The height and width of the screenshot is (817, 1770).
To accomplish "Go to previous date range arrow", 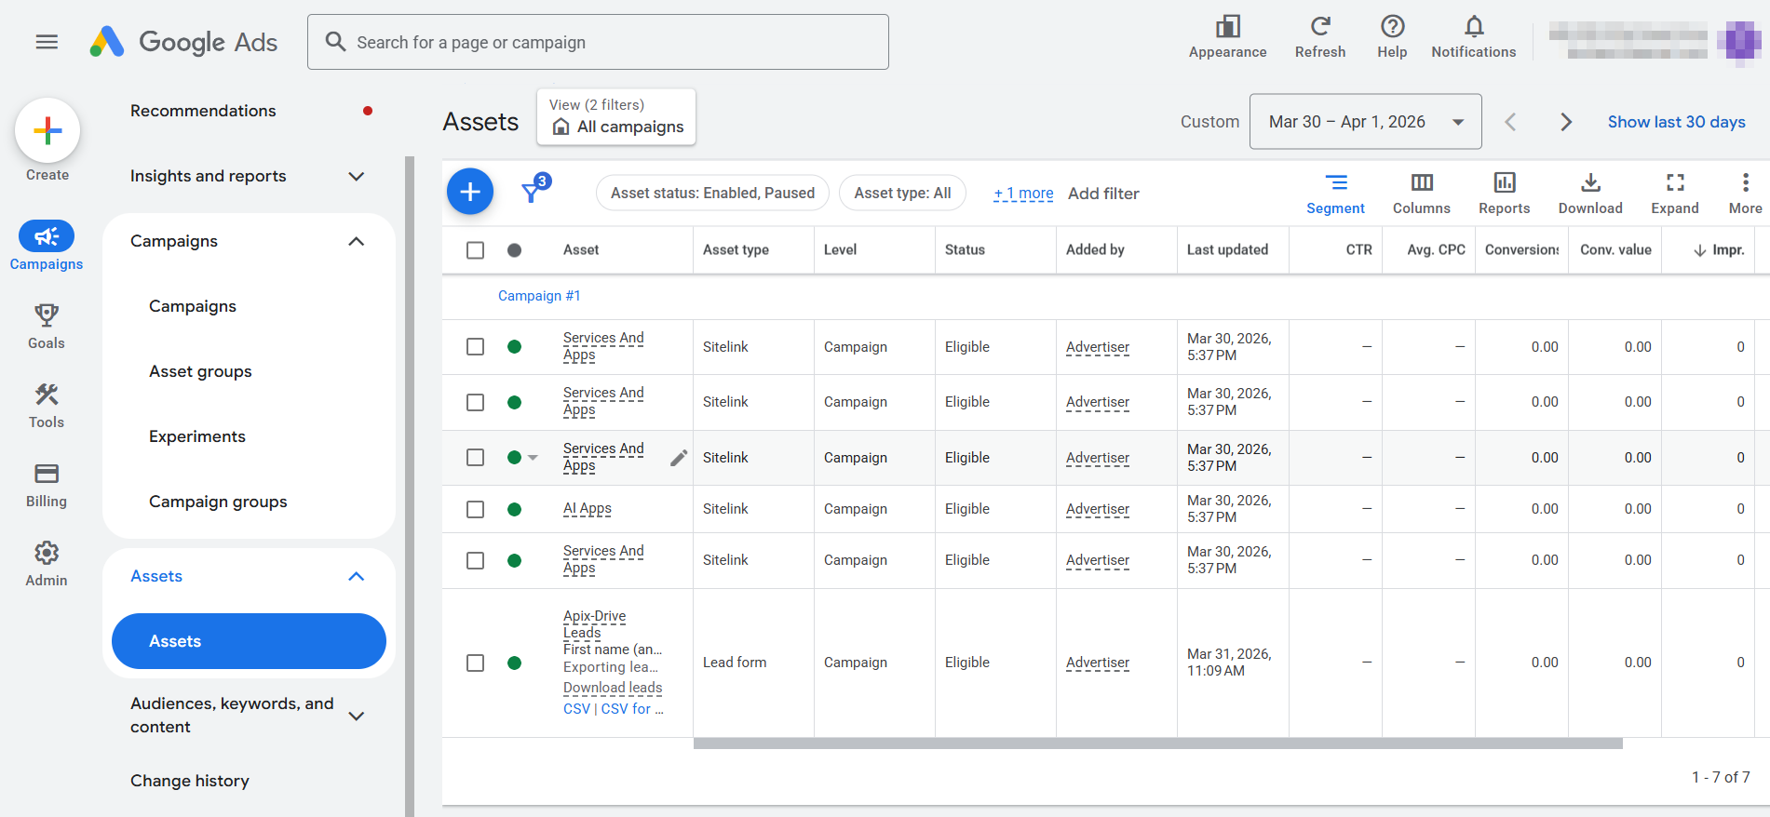I will [1510, 122].
